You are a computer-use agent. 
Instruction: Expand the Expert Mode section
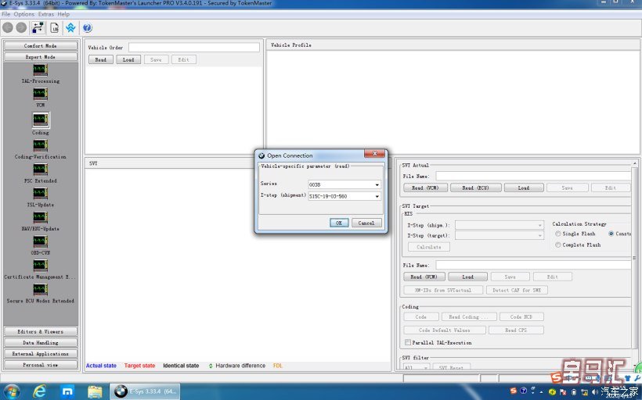41,57
